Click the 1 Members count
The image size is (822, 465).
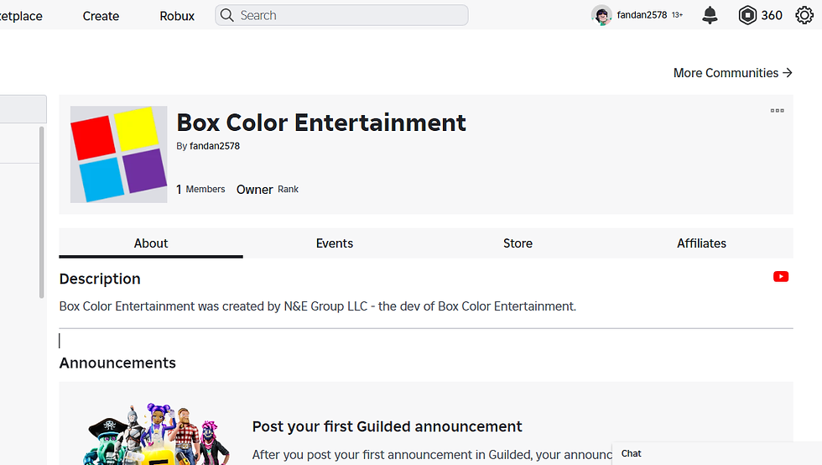[x=200, y=189]
